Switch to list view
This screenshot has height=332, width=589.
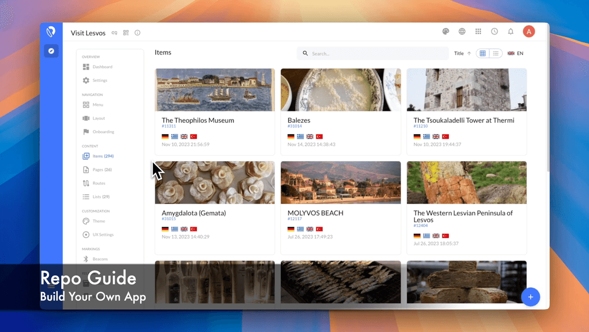[496, 54]
